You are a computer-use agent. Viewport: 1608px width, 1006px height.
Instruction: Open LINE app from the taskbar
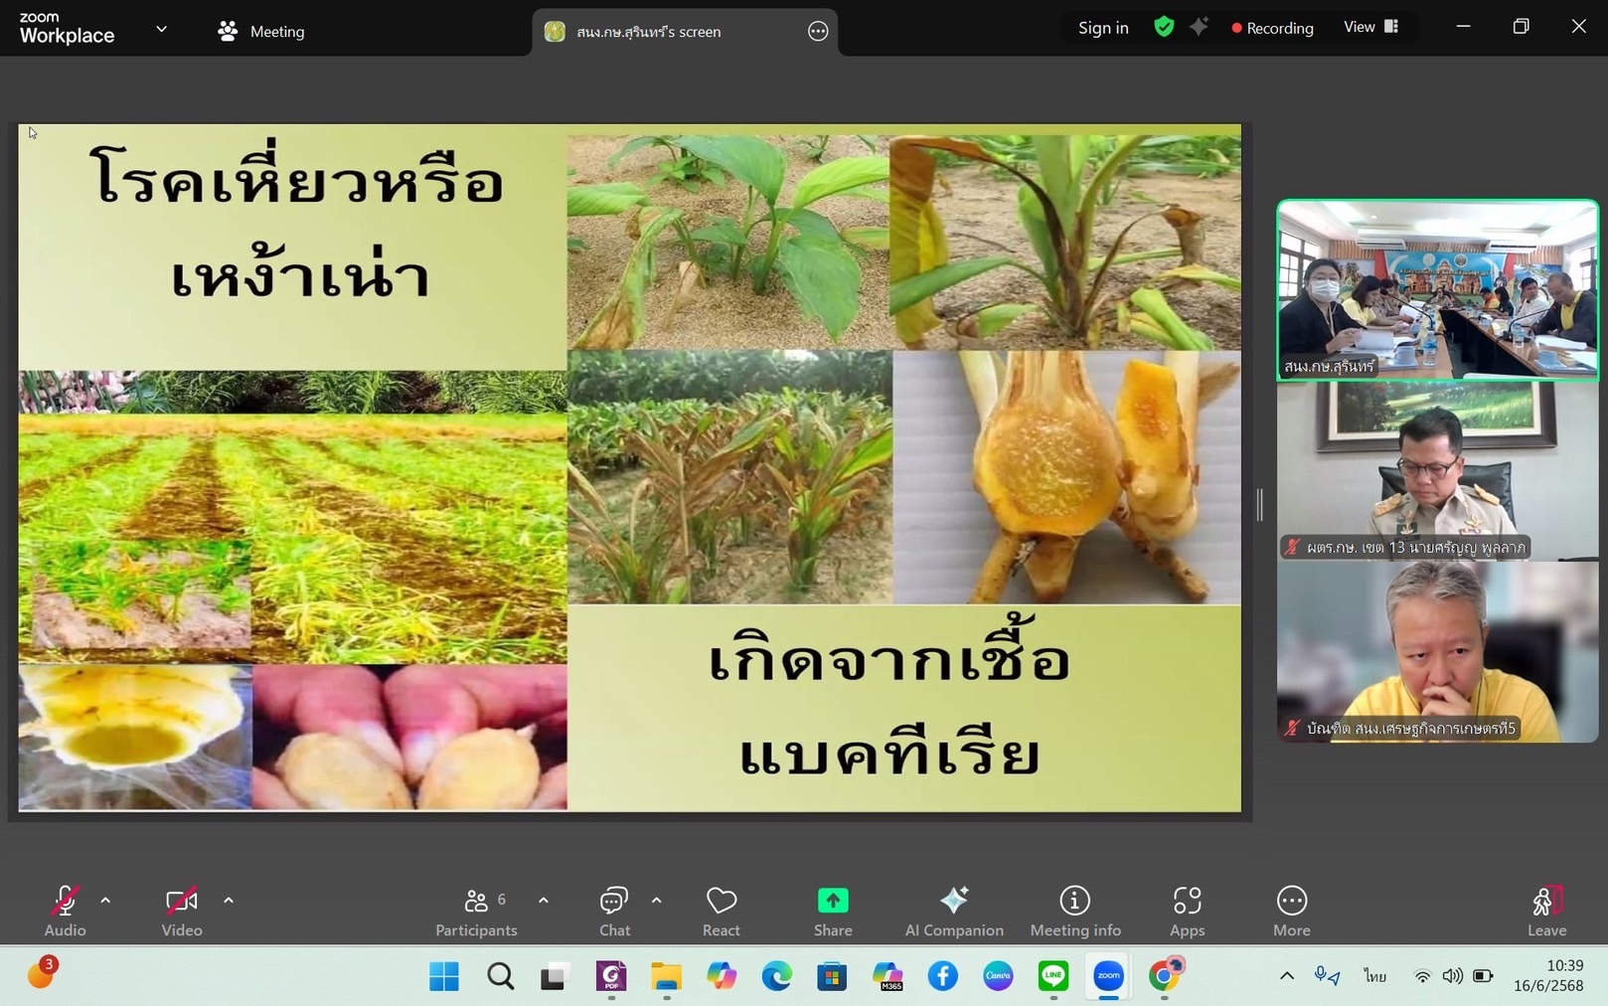coord(1052,977)
